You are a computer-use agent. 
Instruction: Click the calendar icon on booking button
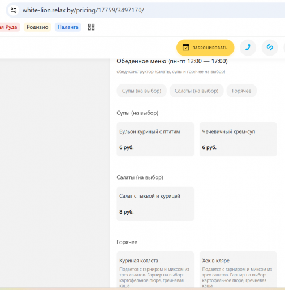point(185,48)
